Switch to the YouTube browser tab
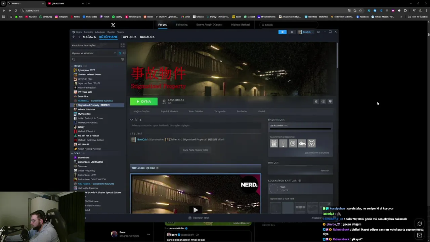The height and width of the screenshot is (242, 430). (x=66, y=3)
